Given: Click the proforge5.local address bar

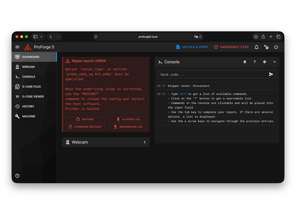Looking at the screenshot, I should [x=148, y=36].
